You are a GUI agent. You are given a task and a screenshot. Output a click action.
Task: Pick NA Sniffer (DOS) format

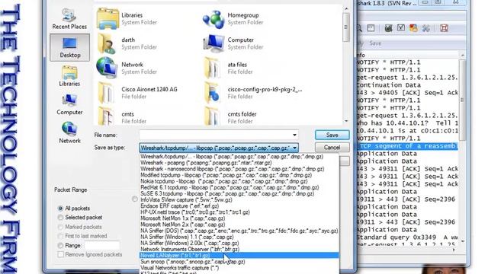click(x=239, y=231)
